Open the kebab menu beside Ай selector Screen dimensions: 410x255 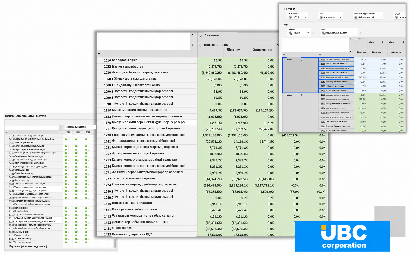pos(346,17)
